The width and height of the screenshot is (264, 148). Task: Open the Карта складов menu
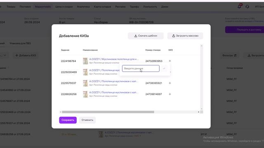[102, 7]
